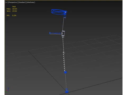Viewport: 127px width, 95px height.
Task: Click the Verts count value 19.521
Action: (15, 11)
